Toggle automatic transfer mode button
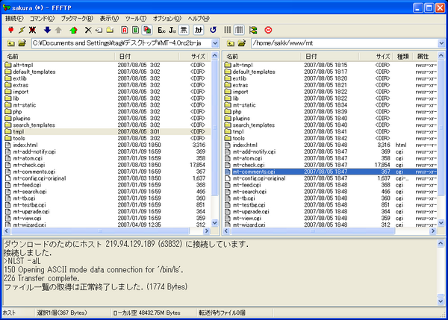Screen dimensions: 448x320 point(147,30)
